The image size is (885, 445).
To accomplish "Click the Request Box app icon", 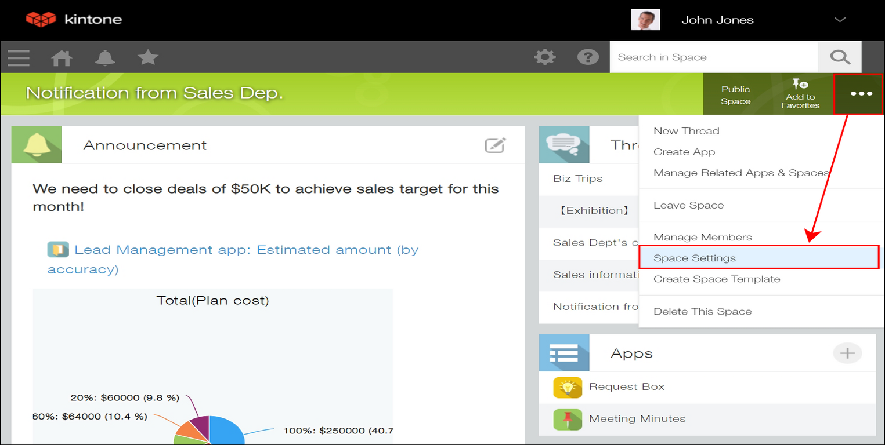I will 567,387.
